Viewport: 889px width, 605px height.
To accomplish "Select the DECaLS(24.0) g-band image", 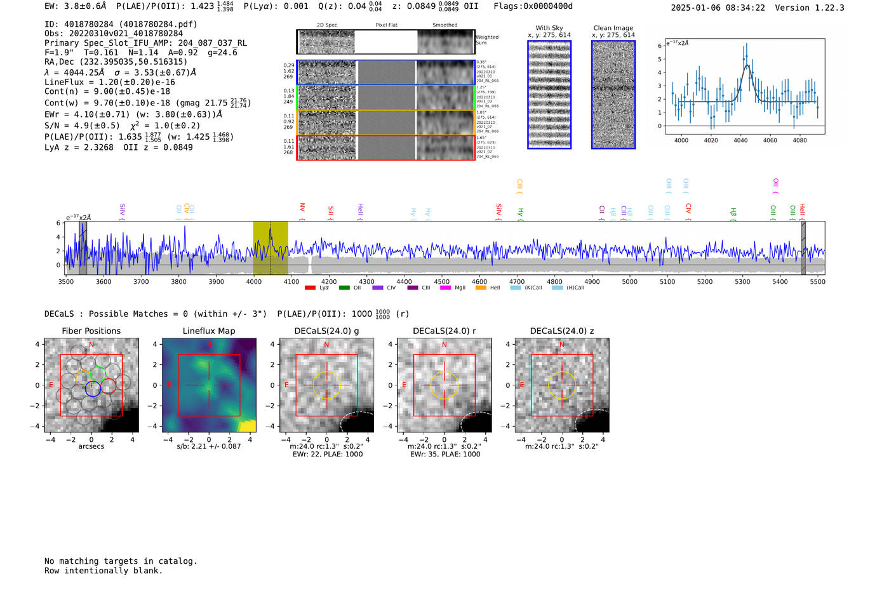I will click(327, 385).
